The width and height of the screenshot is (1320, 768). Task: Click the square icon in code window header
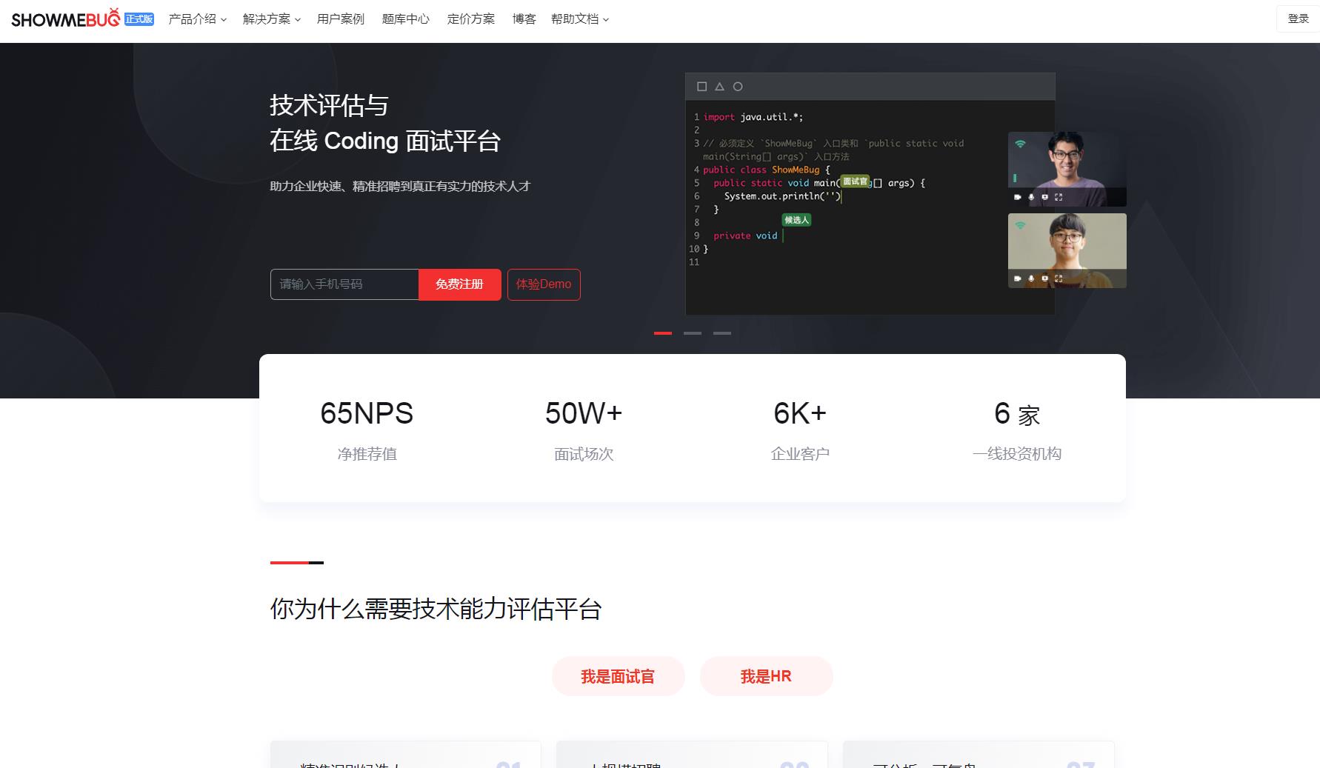[702, 87]
